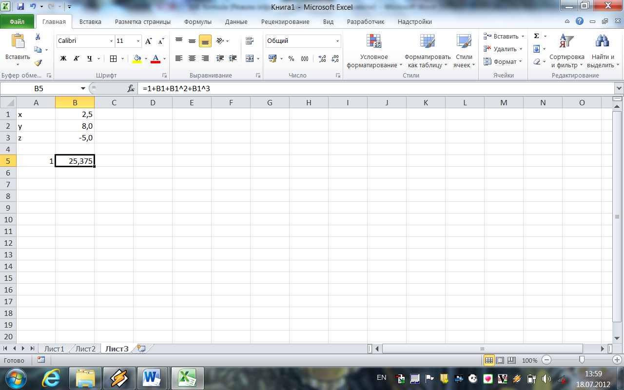Click the Paste (Вставить) clipboard icon
Screen dimensions: 624x390
[x=18, y=41]
